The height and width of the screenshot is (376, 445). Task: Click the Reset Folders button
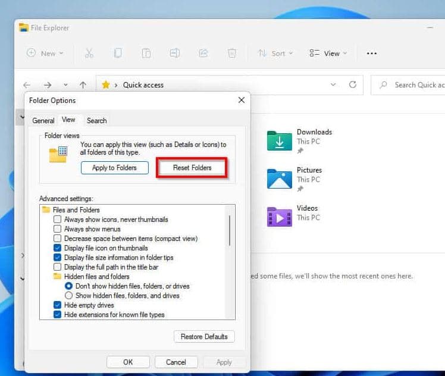pyautogui.click(x=192, y=168)
